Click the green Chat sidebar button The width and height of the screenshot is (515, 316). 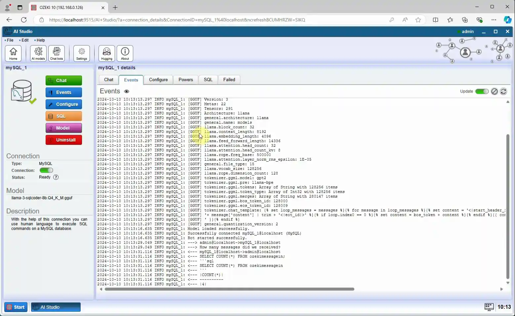[x=64, y=80]
